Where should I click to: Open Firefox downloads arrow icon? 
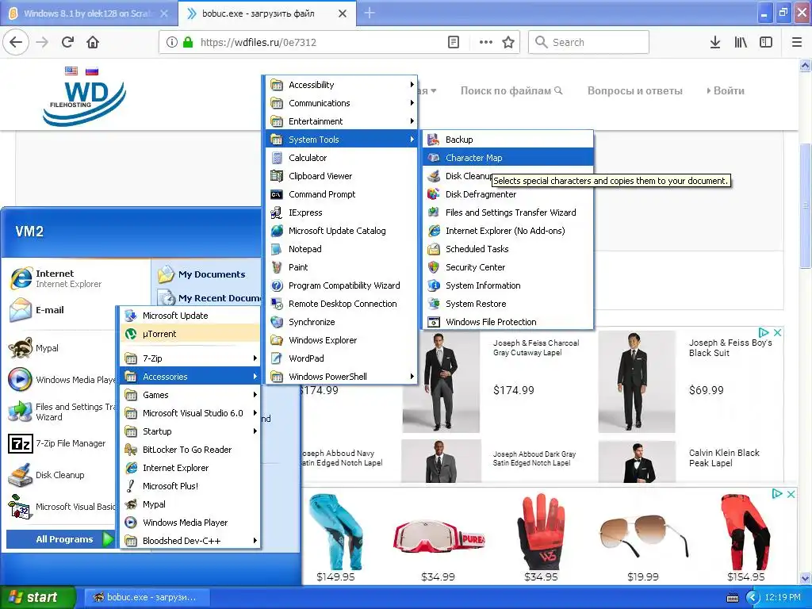coord(715,43)
